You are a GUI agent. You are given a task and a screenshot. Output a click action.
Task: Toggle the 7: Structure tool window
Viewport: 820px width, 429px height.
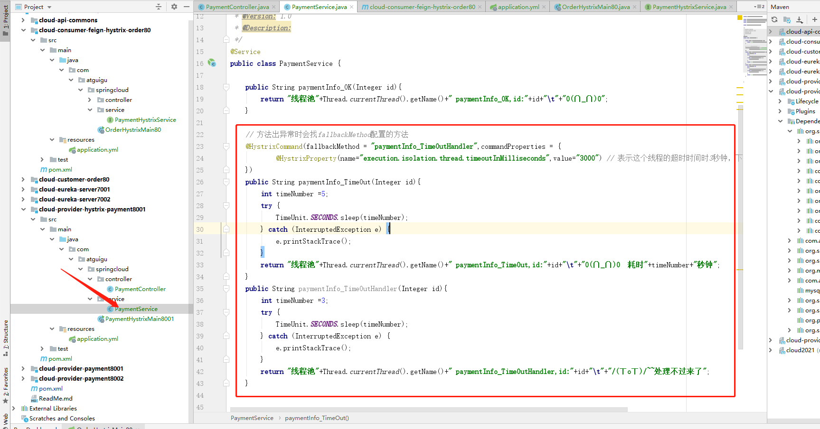5,338
